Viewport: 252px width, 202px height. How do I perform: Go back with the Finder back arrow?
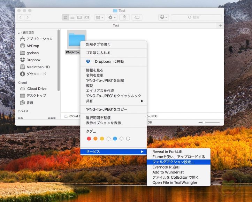tap(21, 17)
